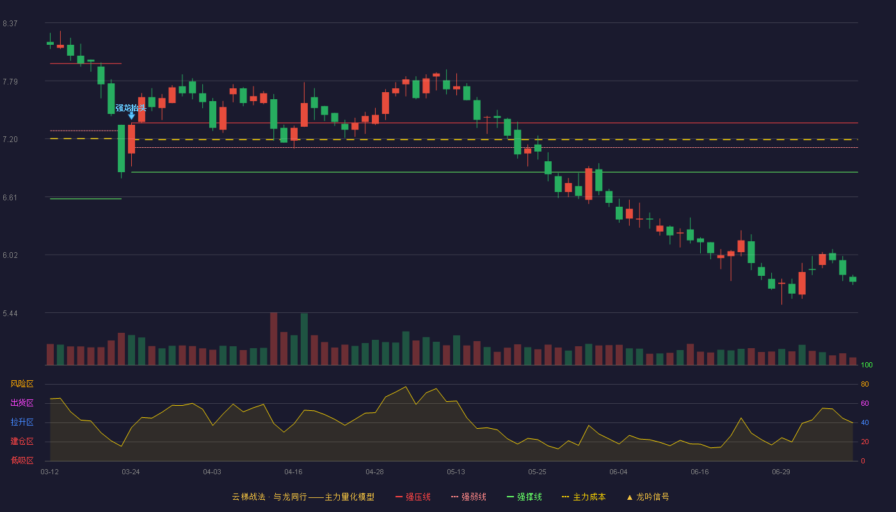Screen dimensions: 896x512
Task: Click the dotted 强弱线 legend icon
Action: 454,497
